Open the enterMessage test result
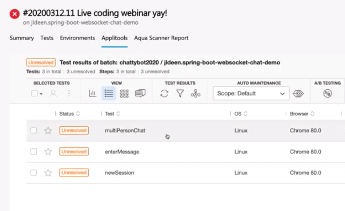 122,152
